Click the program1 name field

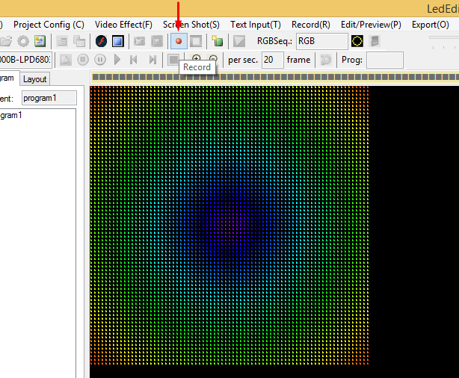49,98
